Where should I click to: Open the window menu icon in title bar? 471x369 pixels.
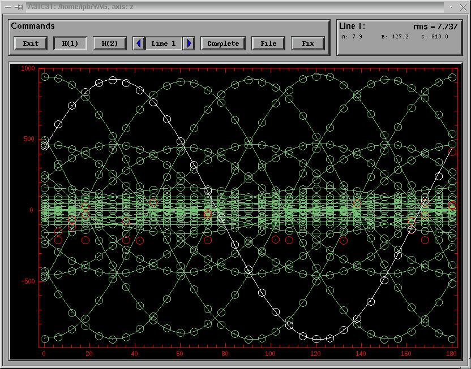click(7, 7)
